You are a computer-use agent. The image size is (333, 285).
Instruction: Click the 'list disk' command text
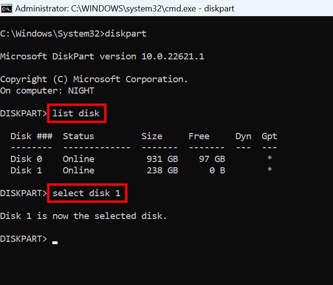pos(76,113)
